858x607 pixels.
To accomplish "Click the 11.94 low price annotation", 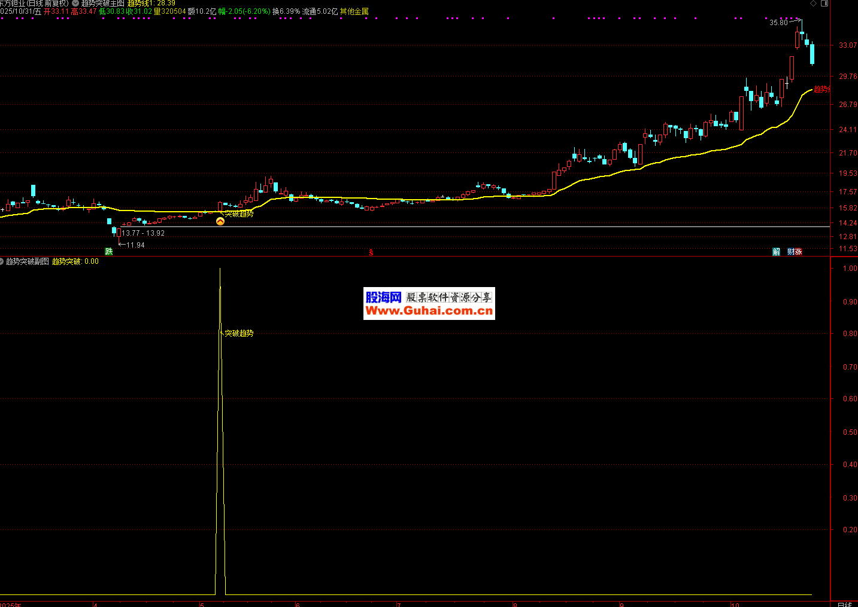I will (x=135, y=245).
